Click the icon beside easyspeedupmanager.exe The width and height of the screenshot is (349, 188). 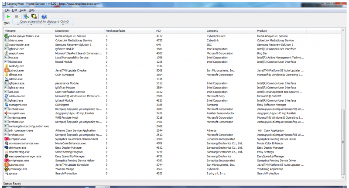point(6,156)
